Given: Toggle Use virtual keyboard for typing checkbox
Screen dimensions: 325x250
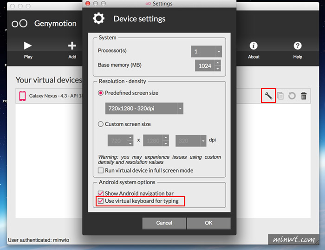Looking at the screenshot, I should tap(101, 201).
